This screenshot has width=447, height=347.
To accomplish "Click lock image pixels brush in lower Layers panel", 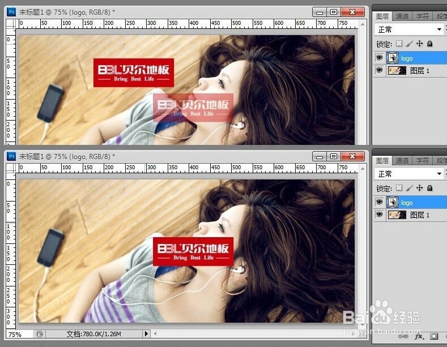I will (410, 188).
